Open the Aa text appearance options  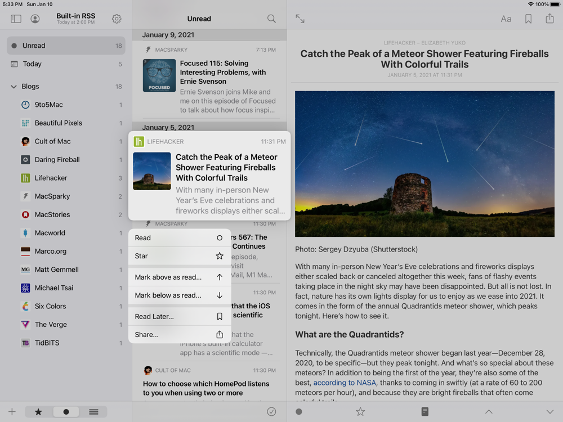[x=506, y=19]
